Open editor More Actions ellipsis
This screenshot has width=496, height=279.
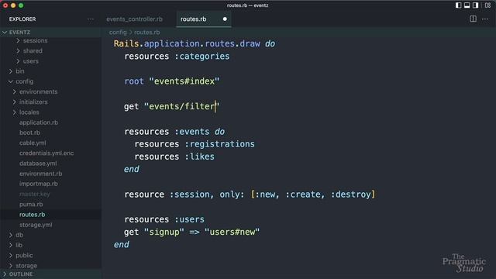point(485,19)
